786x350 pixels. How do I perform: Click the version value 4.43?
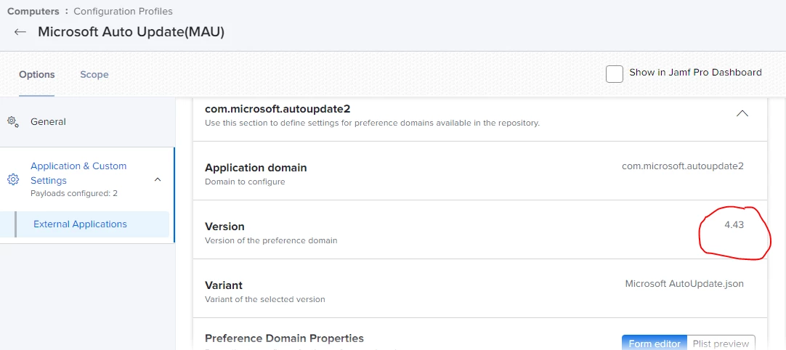734,225
